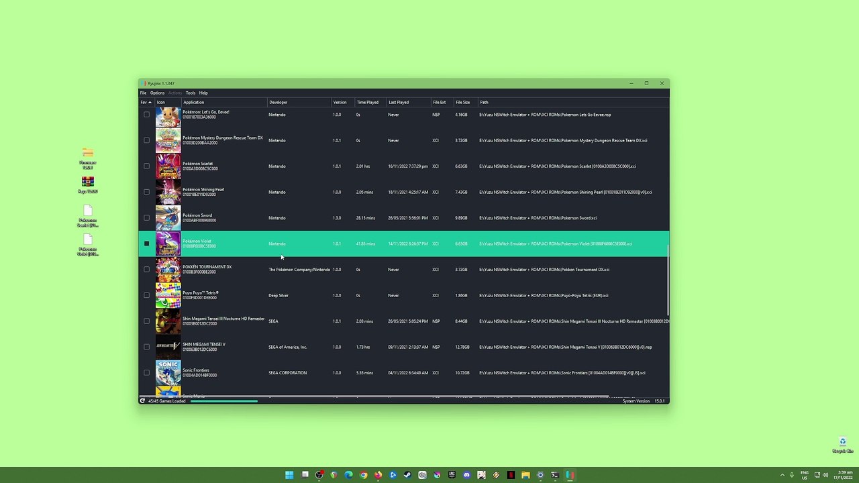Sort games by the File Size header
This screenshot has width=859, height=483.
(x=462, y=103)
